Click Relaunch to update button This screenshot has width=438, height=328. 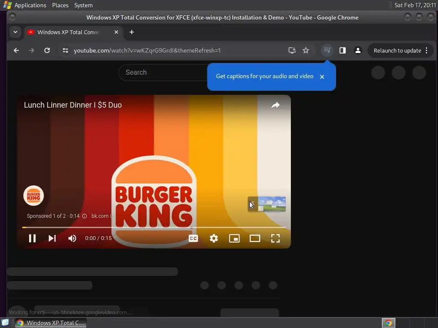point(397,50)
